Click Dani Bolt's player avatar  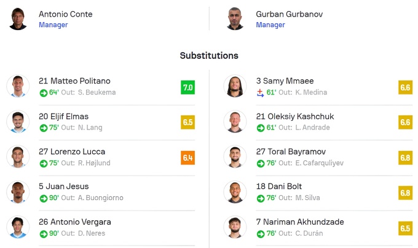click(x=236, y=192)
